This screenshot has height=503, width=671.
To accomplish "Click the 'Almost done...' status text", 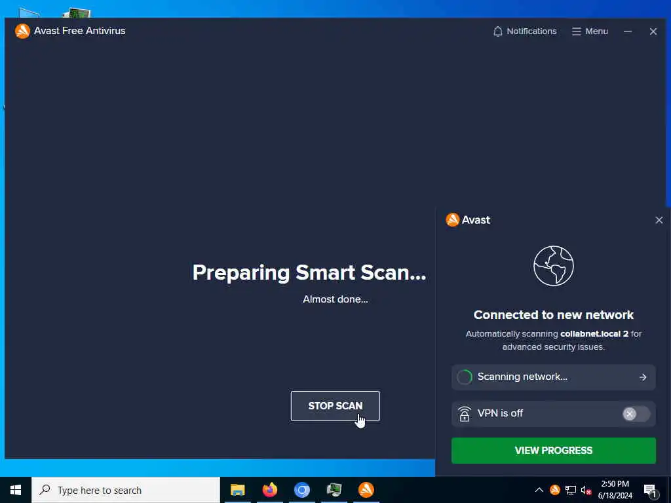I will pyautogui.click(x=335, y=299).
